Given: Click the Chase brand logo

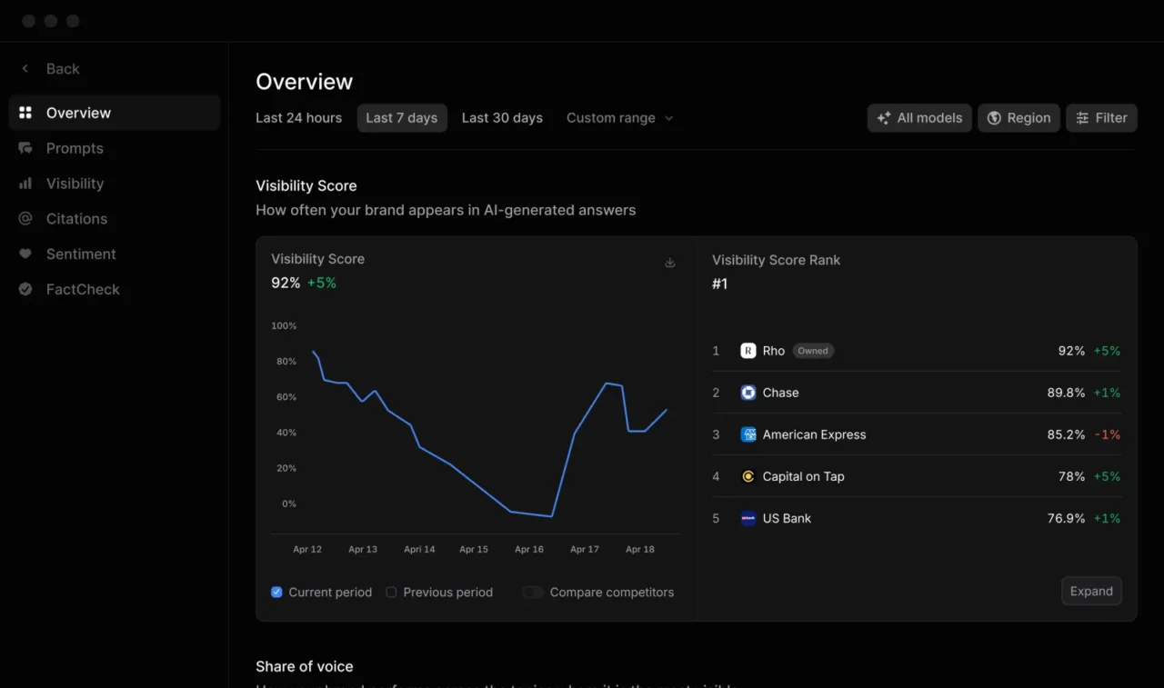Looking at the screenshot, I should [748, 393].
